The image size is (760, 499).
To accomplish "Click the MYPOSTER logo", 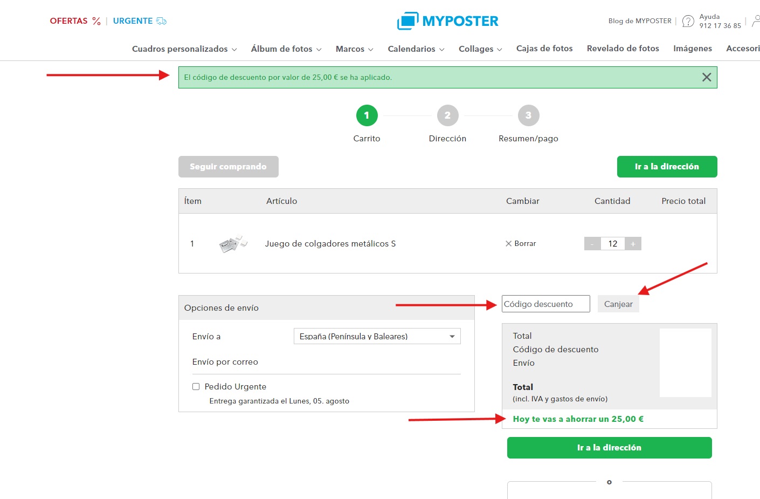I will [447, 21].
